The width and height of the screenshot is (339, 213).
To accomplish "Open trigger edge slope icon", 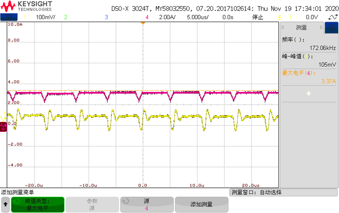I will 280,17.
